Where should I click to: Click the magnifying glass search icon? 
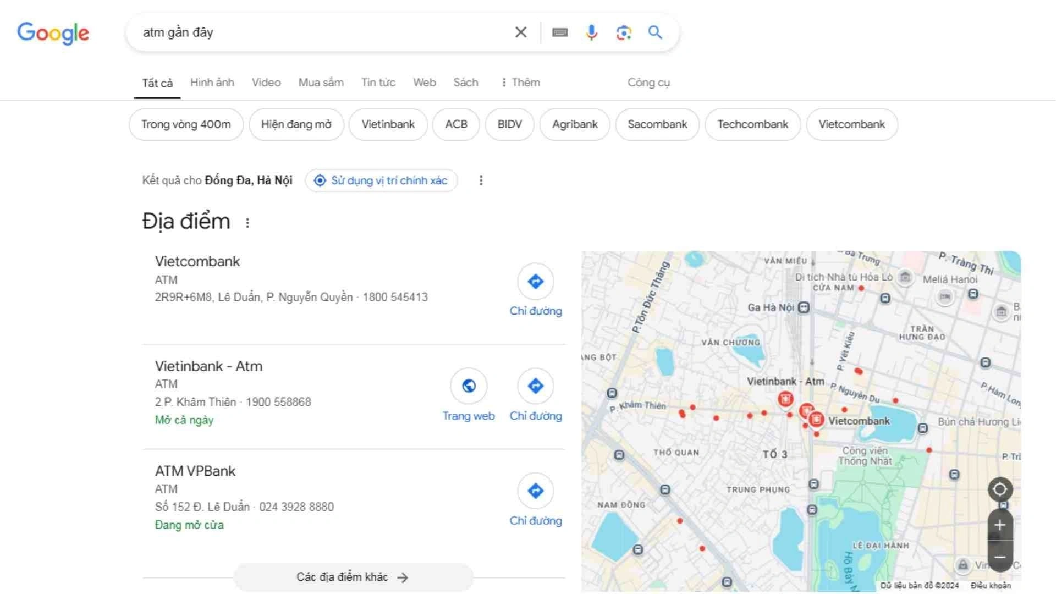655,32
